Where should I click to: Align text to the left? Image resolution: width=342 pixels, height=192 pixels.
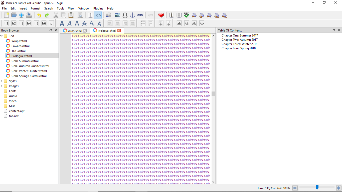[110, 23]
